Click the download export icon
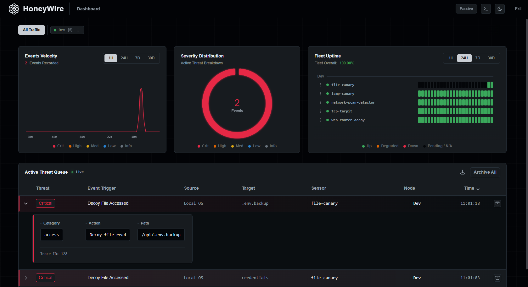 click(x=463, y=172)
